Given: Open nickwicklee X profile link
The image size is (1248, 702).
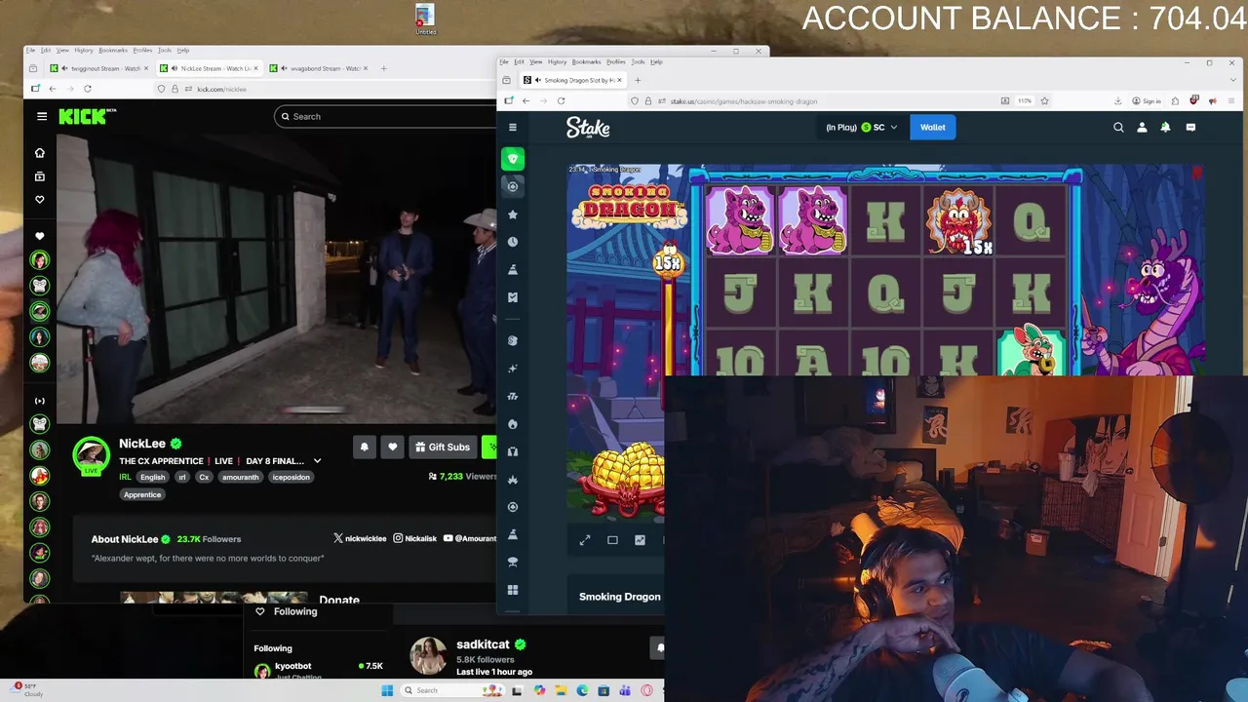Looking at the screenshot, I should click(360, 538).
